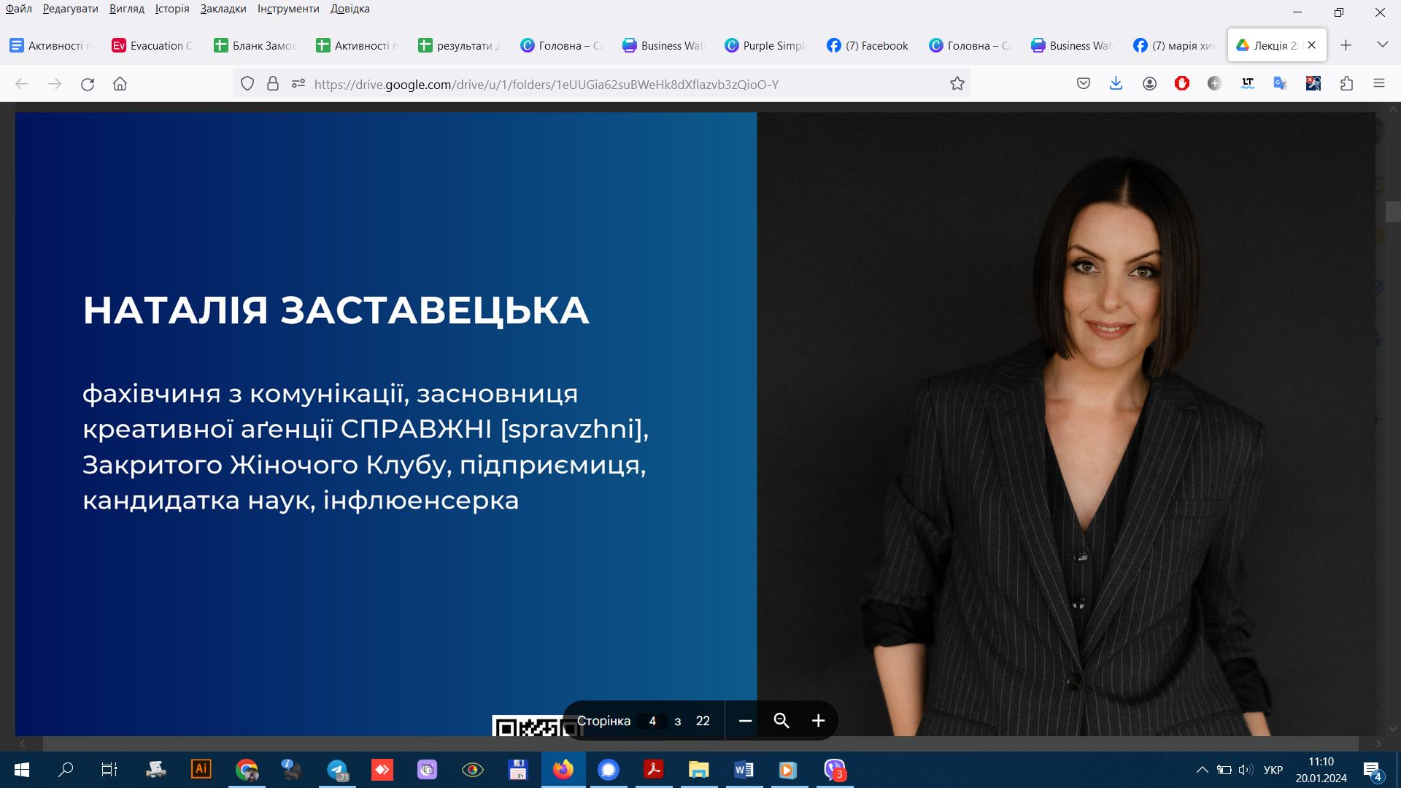
Task: Click the page number input field
Action: 652,721
